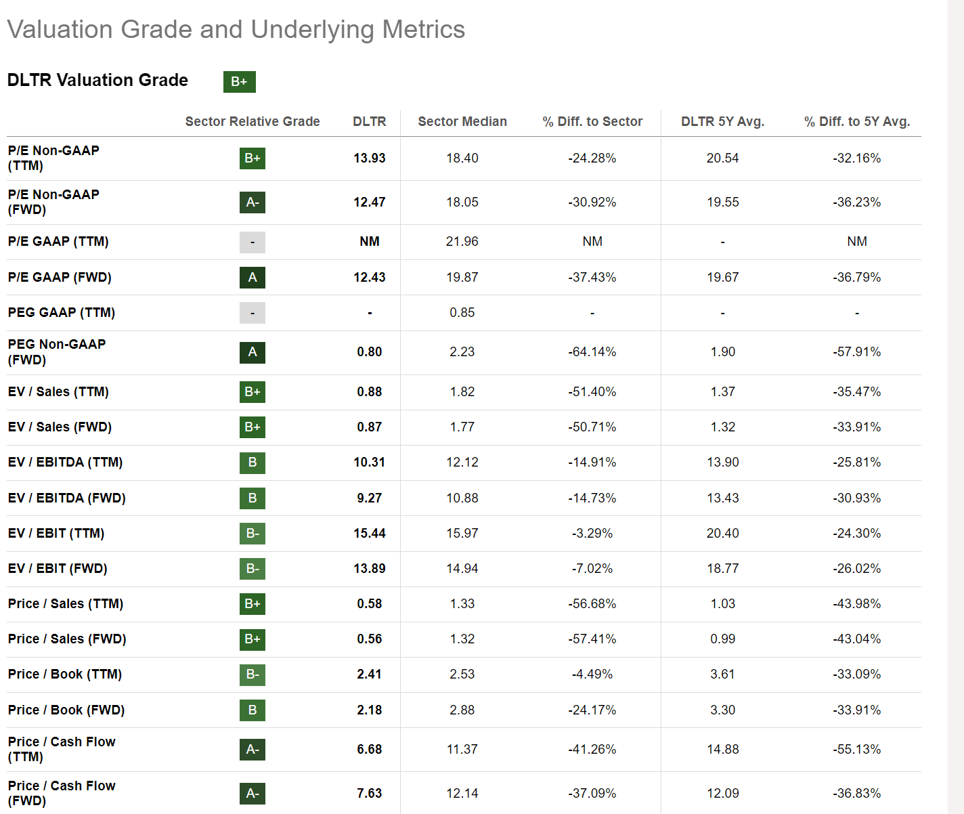The image size is (964, 814).
Task: Click the % Diff. to Sector column header
Action: pos(592,122)
